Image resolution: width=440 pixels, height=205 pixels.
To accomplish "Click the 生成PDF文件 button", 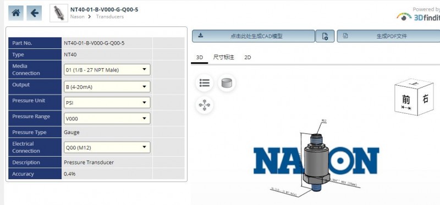I will 389,36.
